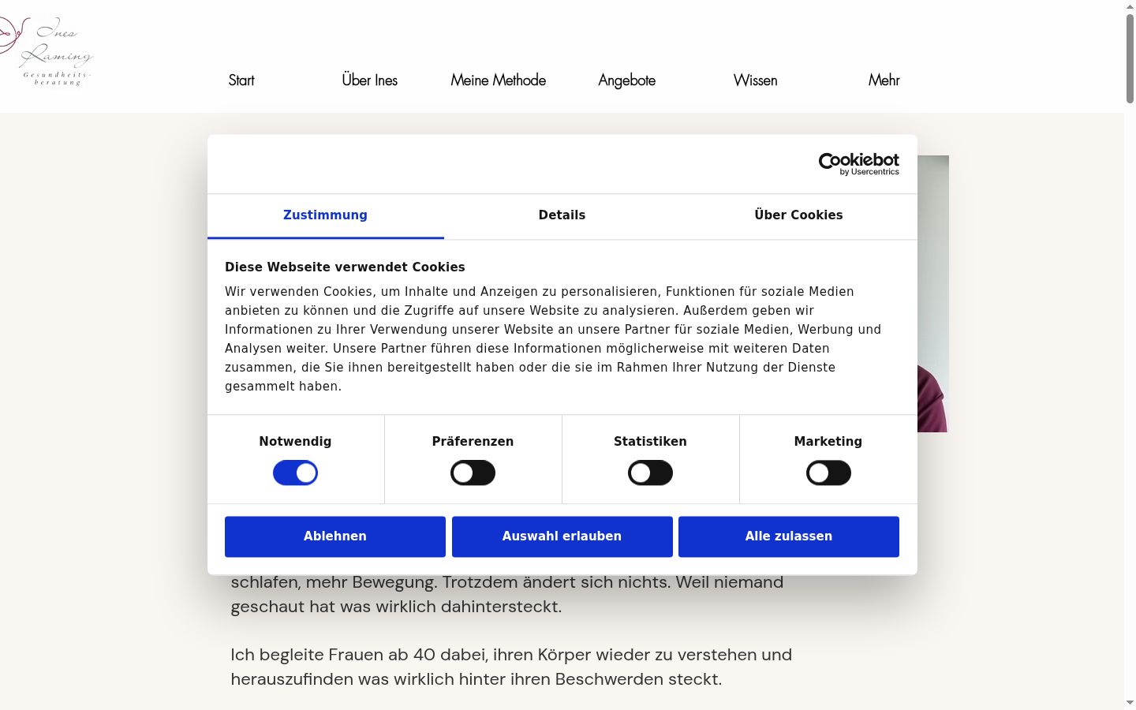The image size is (1136, 710).
Task: Click the scrollbar up arrow
Action: click(x=1130, y=6)
